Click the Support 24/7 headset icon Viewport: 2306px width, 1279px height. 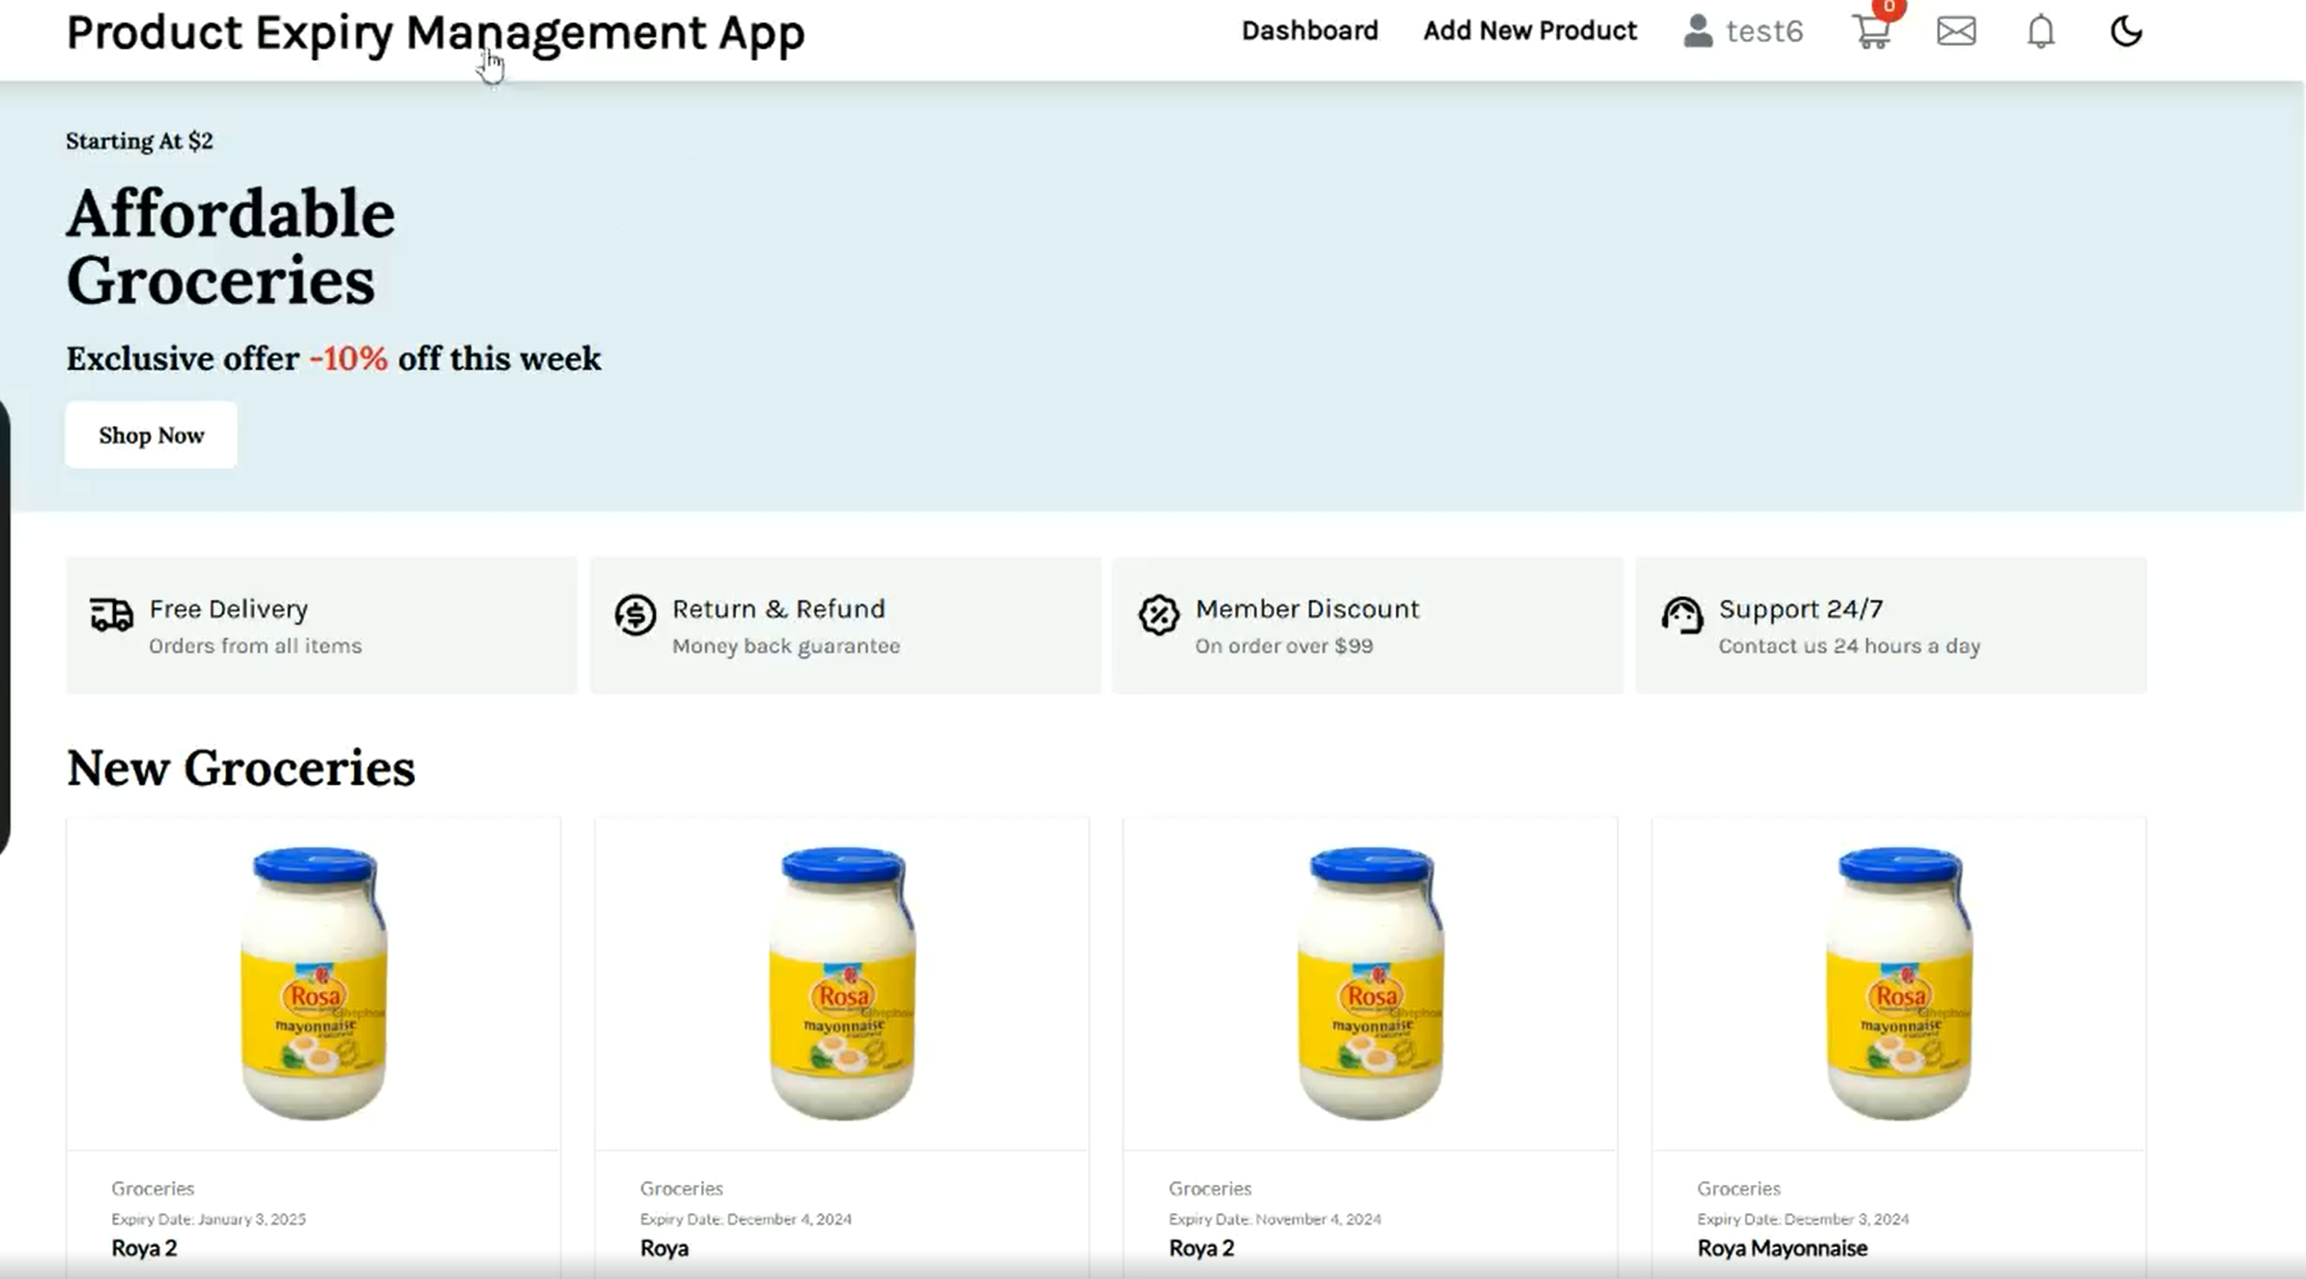[1682, 615]
